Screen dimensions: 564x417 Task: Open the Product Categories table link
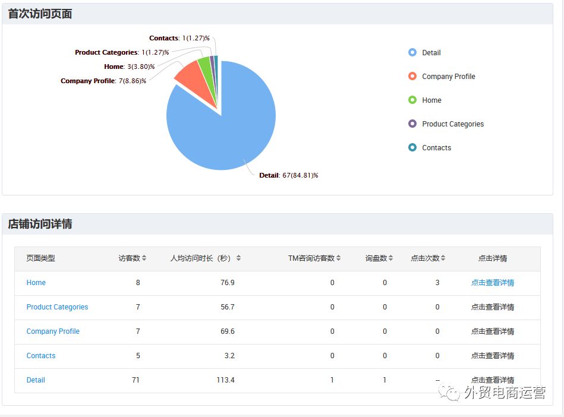(57, 307)
